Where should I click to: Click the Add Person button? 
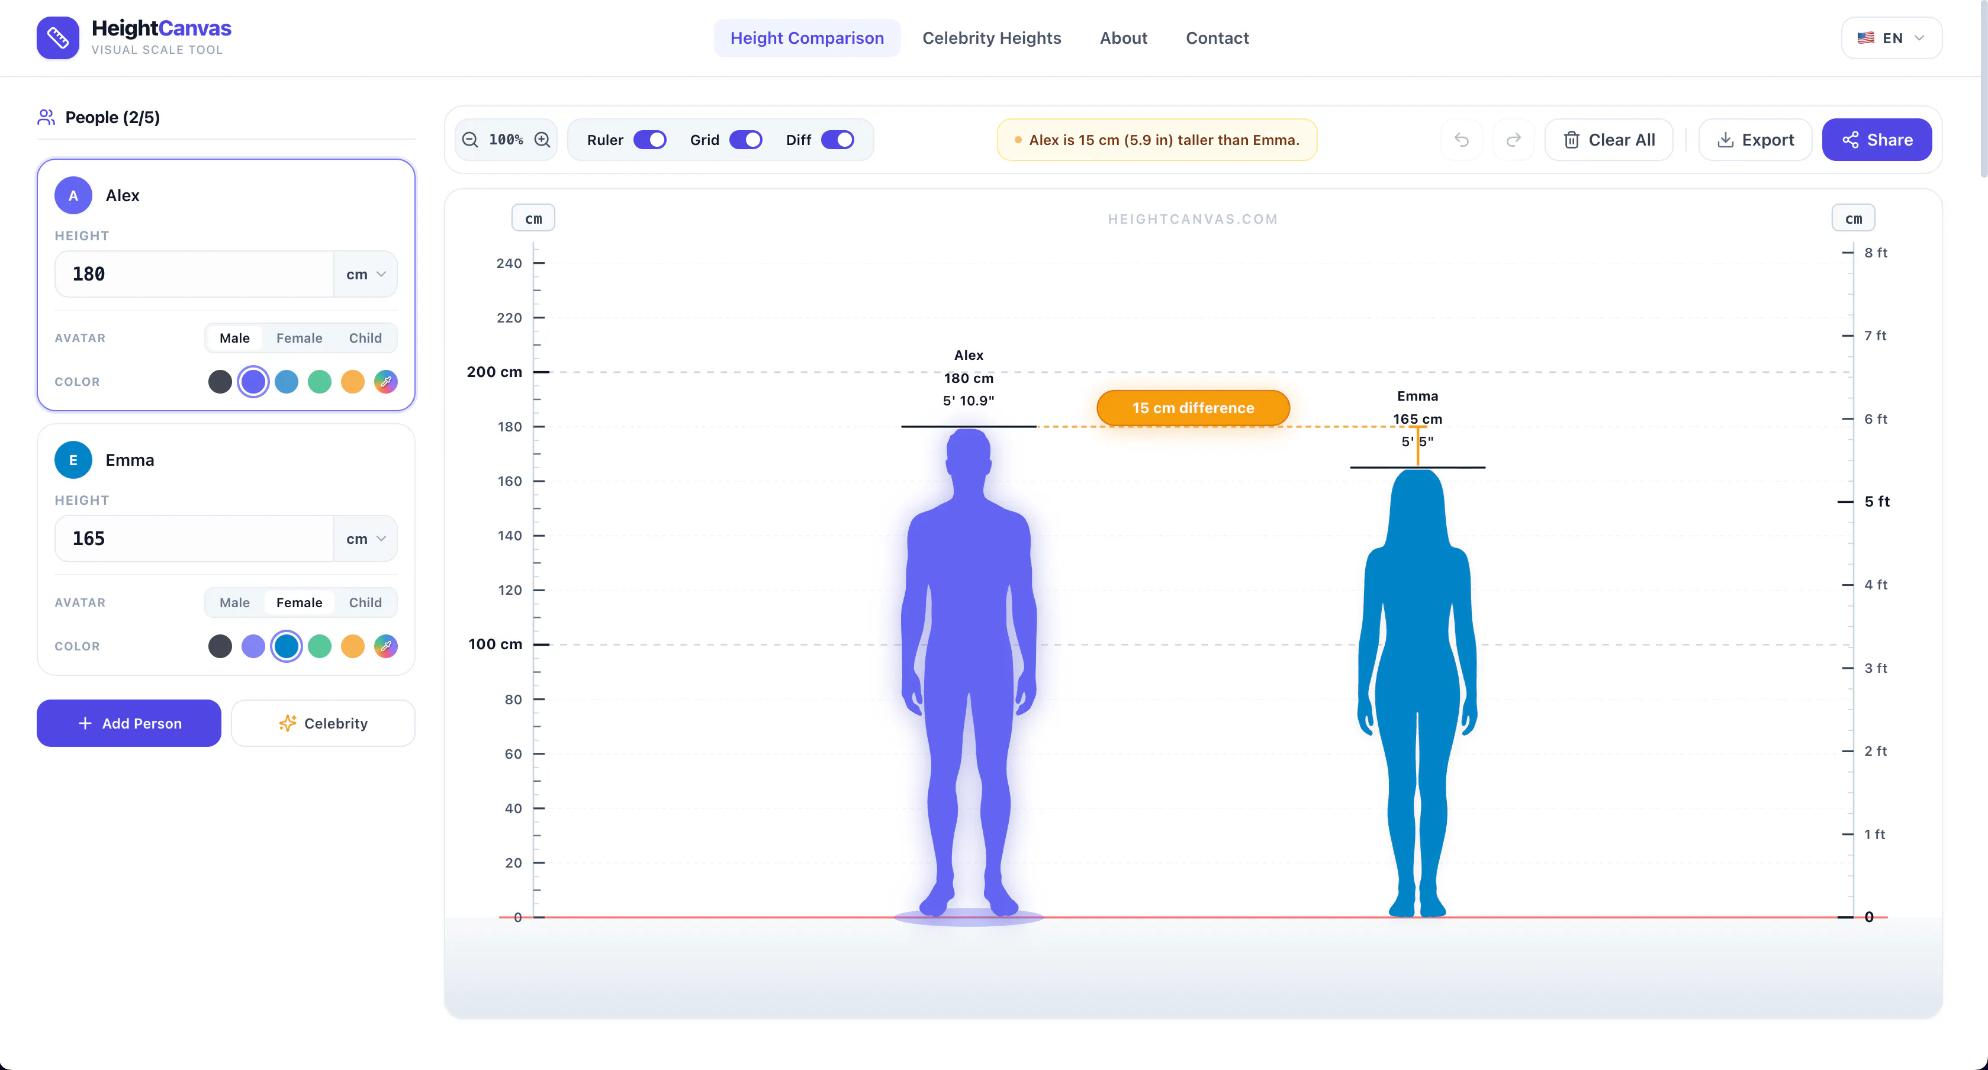[x=129, y=724]
